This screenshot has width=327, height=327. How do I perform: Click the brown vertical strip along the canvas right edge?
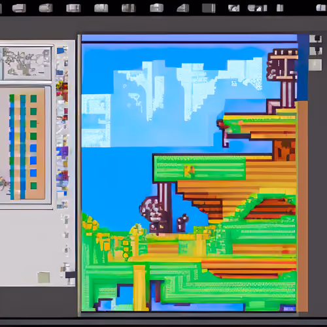click(x=303, y=206)
